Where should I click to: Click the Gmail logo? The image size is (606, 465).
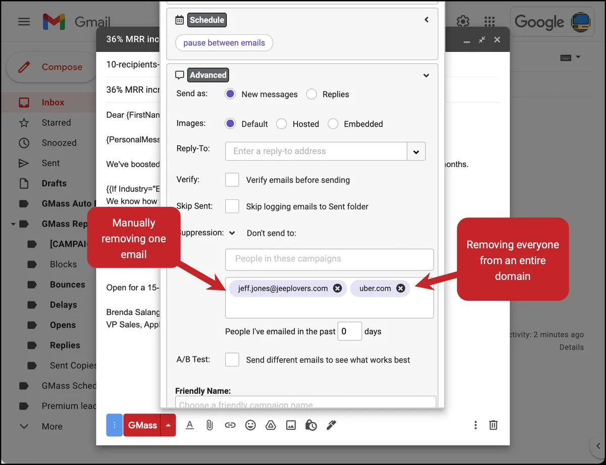(x=76, y=22)
